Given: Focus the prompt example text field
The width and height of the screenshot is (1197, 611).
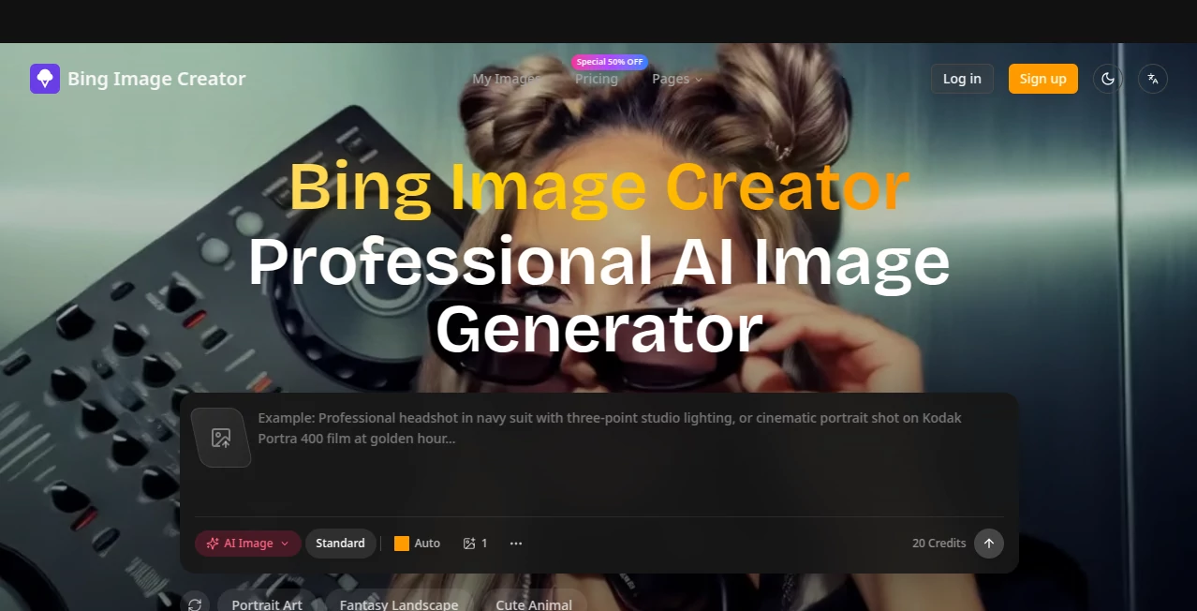Looking at the screenshot, I should pyautogui.click(x=629, y=456).
